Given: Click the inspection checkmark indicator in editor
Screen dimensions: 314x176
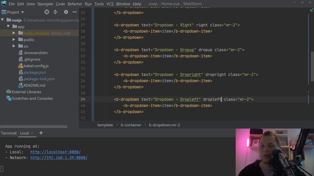Looking at the screenshot, I should [312, 10].
